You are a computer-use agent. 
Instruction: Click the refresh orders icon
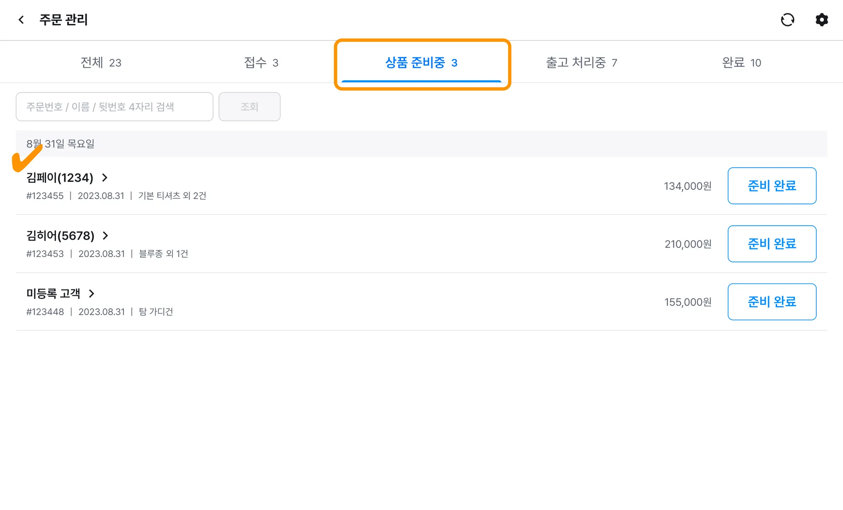(x=787, y=20)
